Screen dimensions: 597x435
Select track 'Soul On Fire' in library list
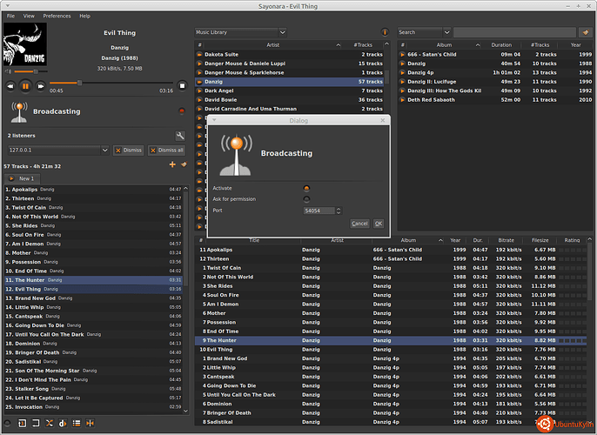pos(391,295)
